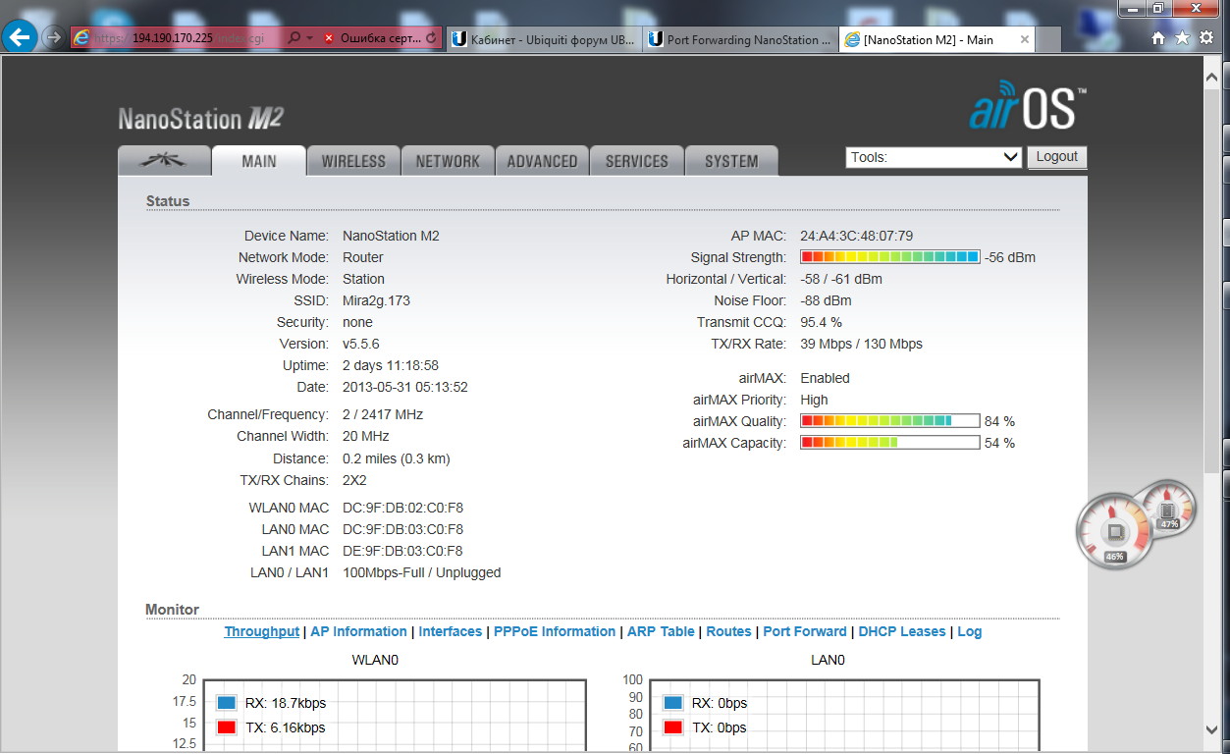Image resolution: width=1230 pixels, height=754 pixels.
Task: Open the Routes link
Action: pos(728,631)
